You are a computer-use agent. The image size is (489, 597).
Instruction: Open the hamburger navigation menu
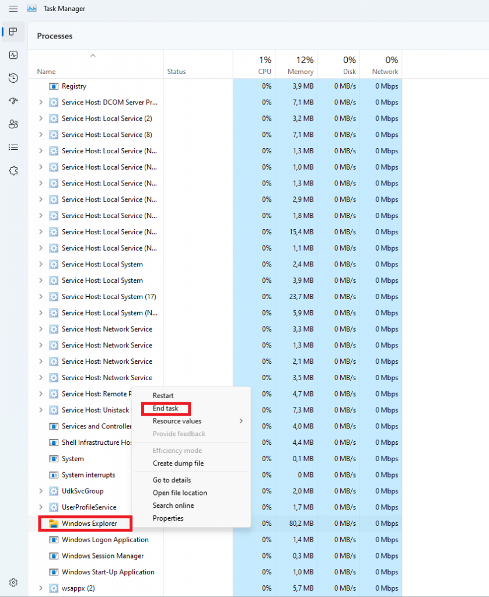point(13,8)
